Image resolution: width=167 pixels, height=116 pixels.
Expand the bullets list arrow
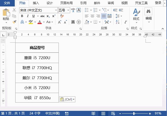(91, 10)
